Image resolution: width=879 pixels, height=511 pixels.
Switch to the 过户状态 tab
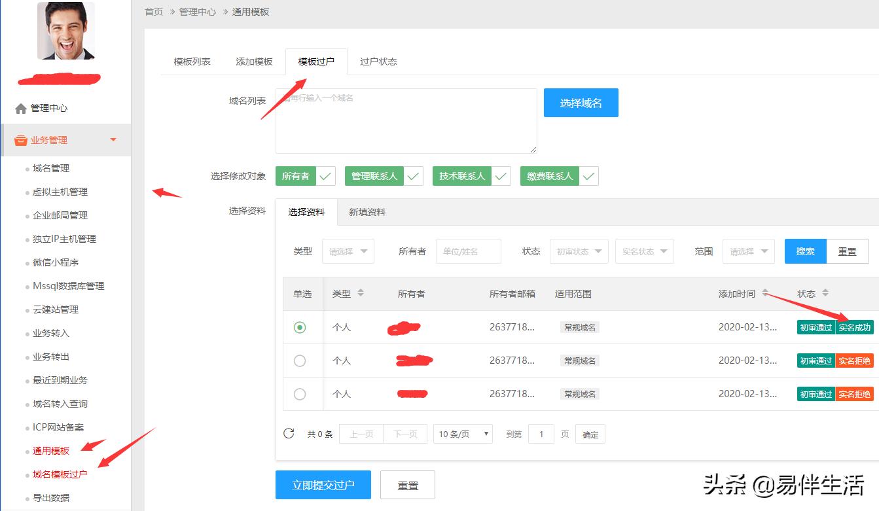point(378,61)
